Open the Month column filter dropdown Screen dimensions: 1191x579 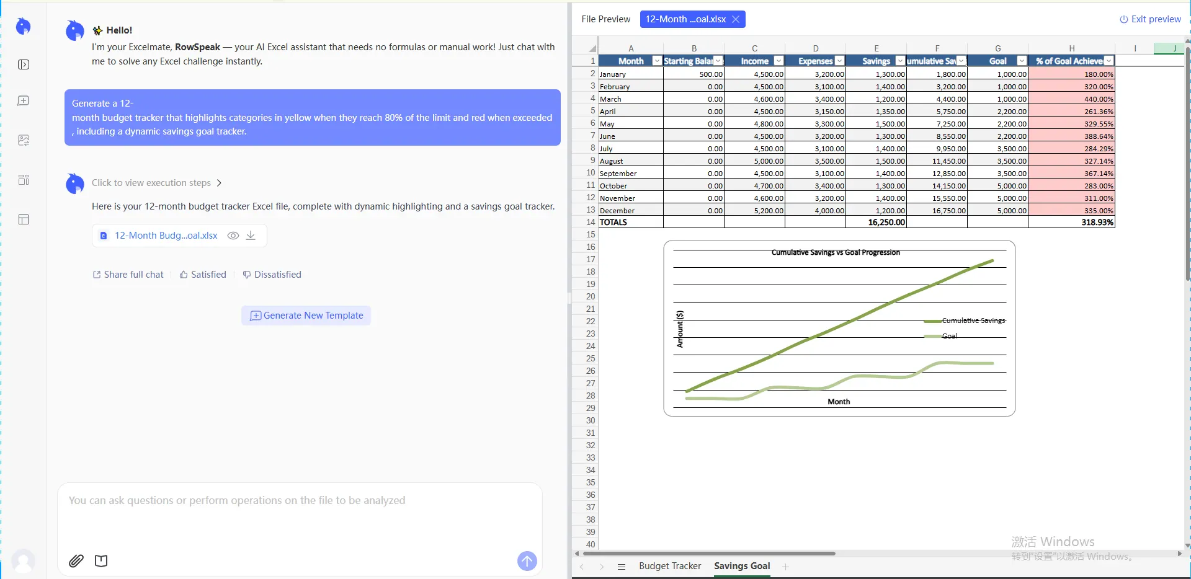click(x=656, y=61)
